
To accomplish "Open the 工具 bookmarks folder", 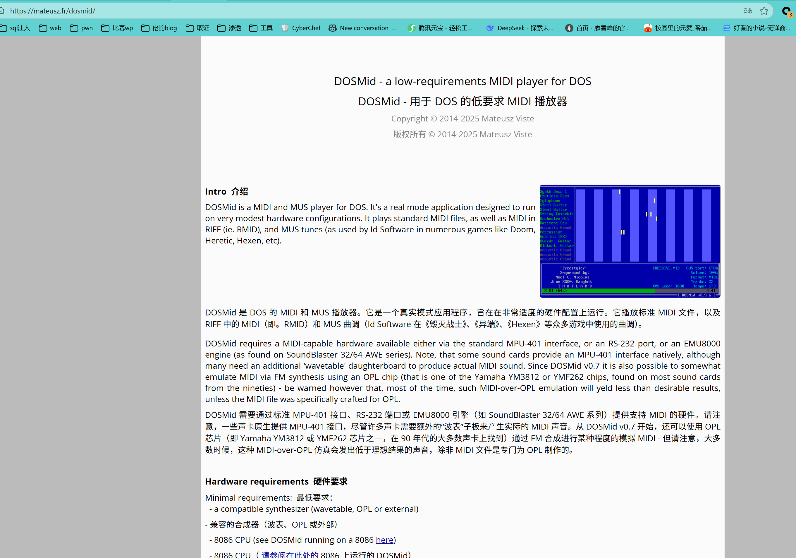I will [x=261, y=28].
